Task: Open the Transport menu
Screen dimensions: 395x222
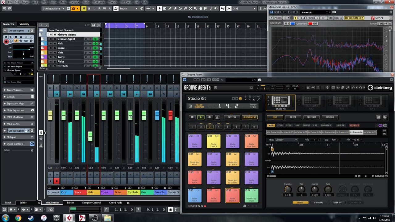Action: [x=74, y=2]
